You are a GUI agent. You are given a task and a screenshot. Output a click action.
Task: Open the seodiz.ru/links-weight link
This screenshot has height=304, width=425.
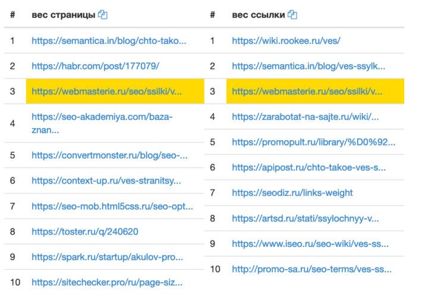(292, 193)
